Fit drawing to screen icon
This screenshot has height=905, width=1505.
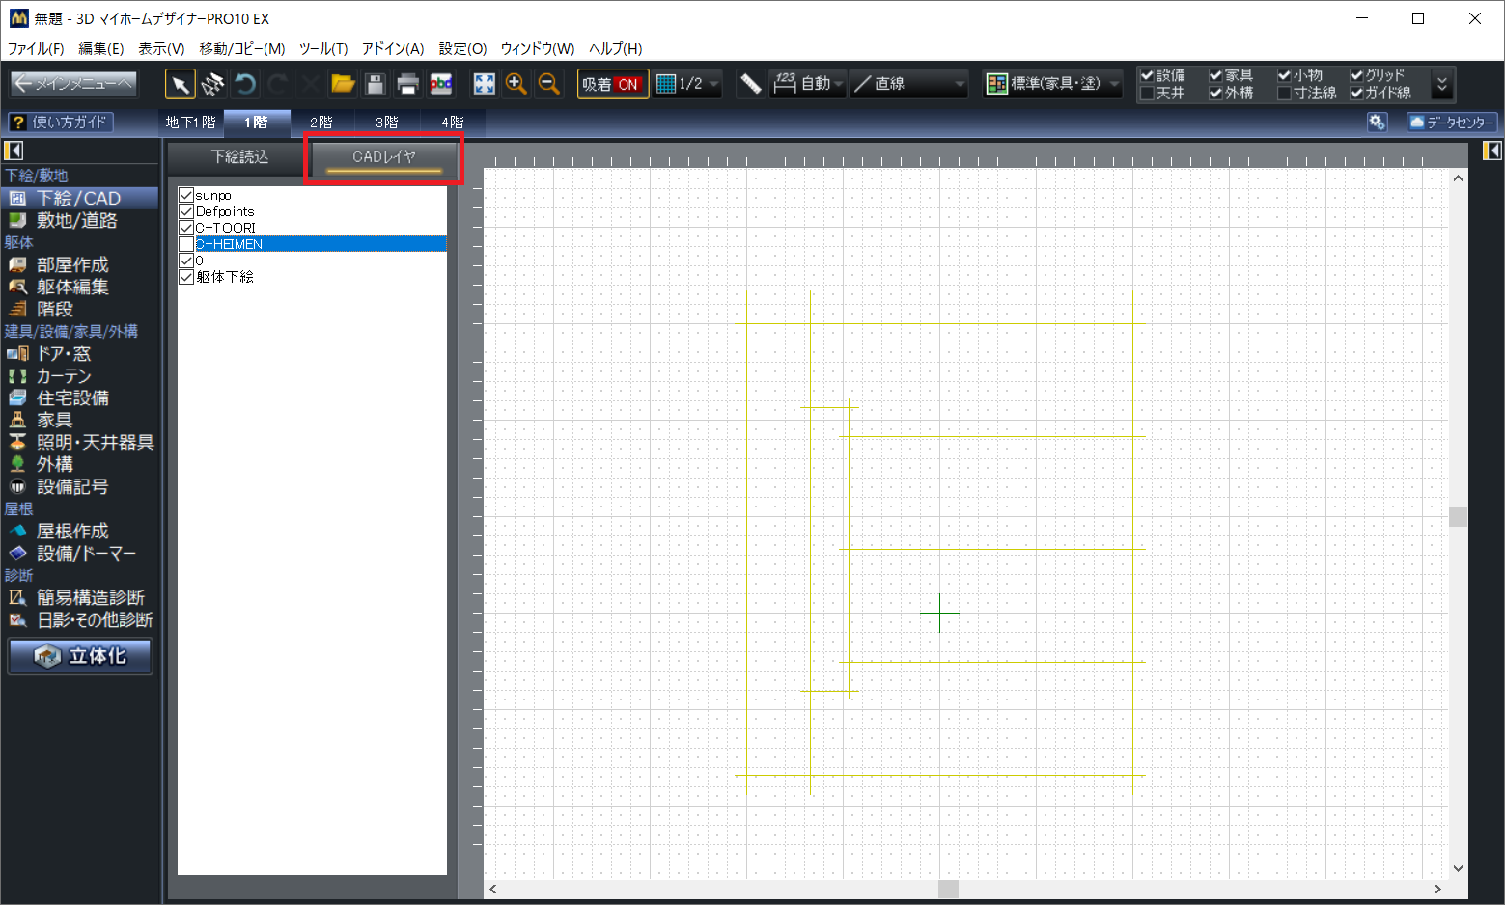click(x=484, y=85)
